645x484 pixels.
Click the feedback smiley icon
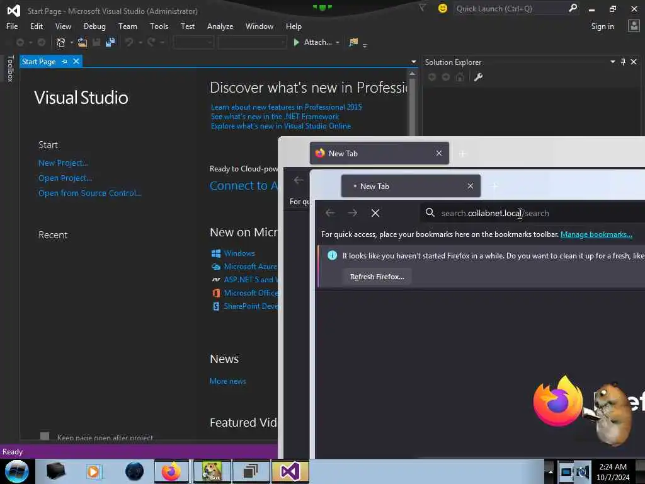443,8
